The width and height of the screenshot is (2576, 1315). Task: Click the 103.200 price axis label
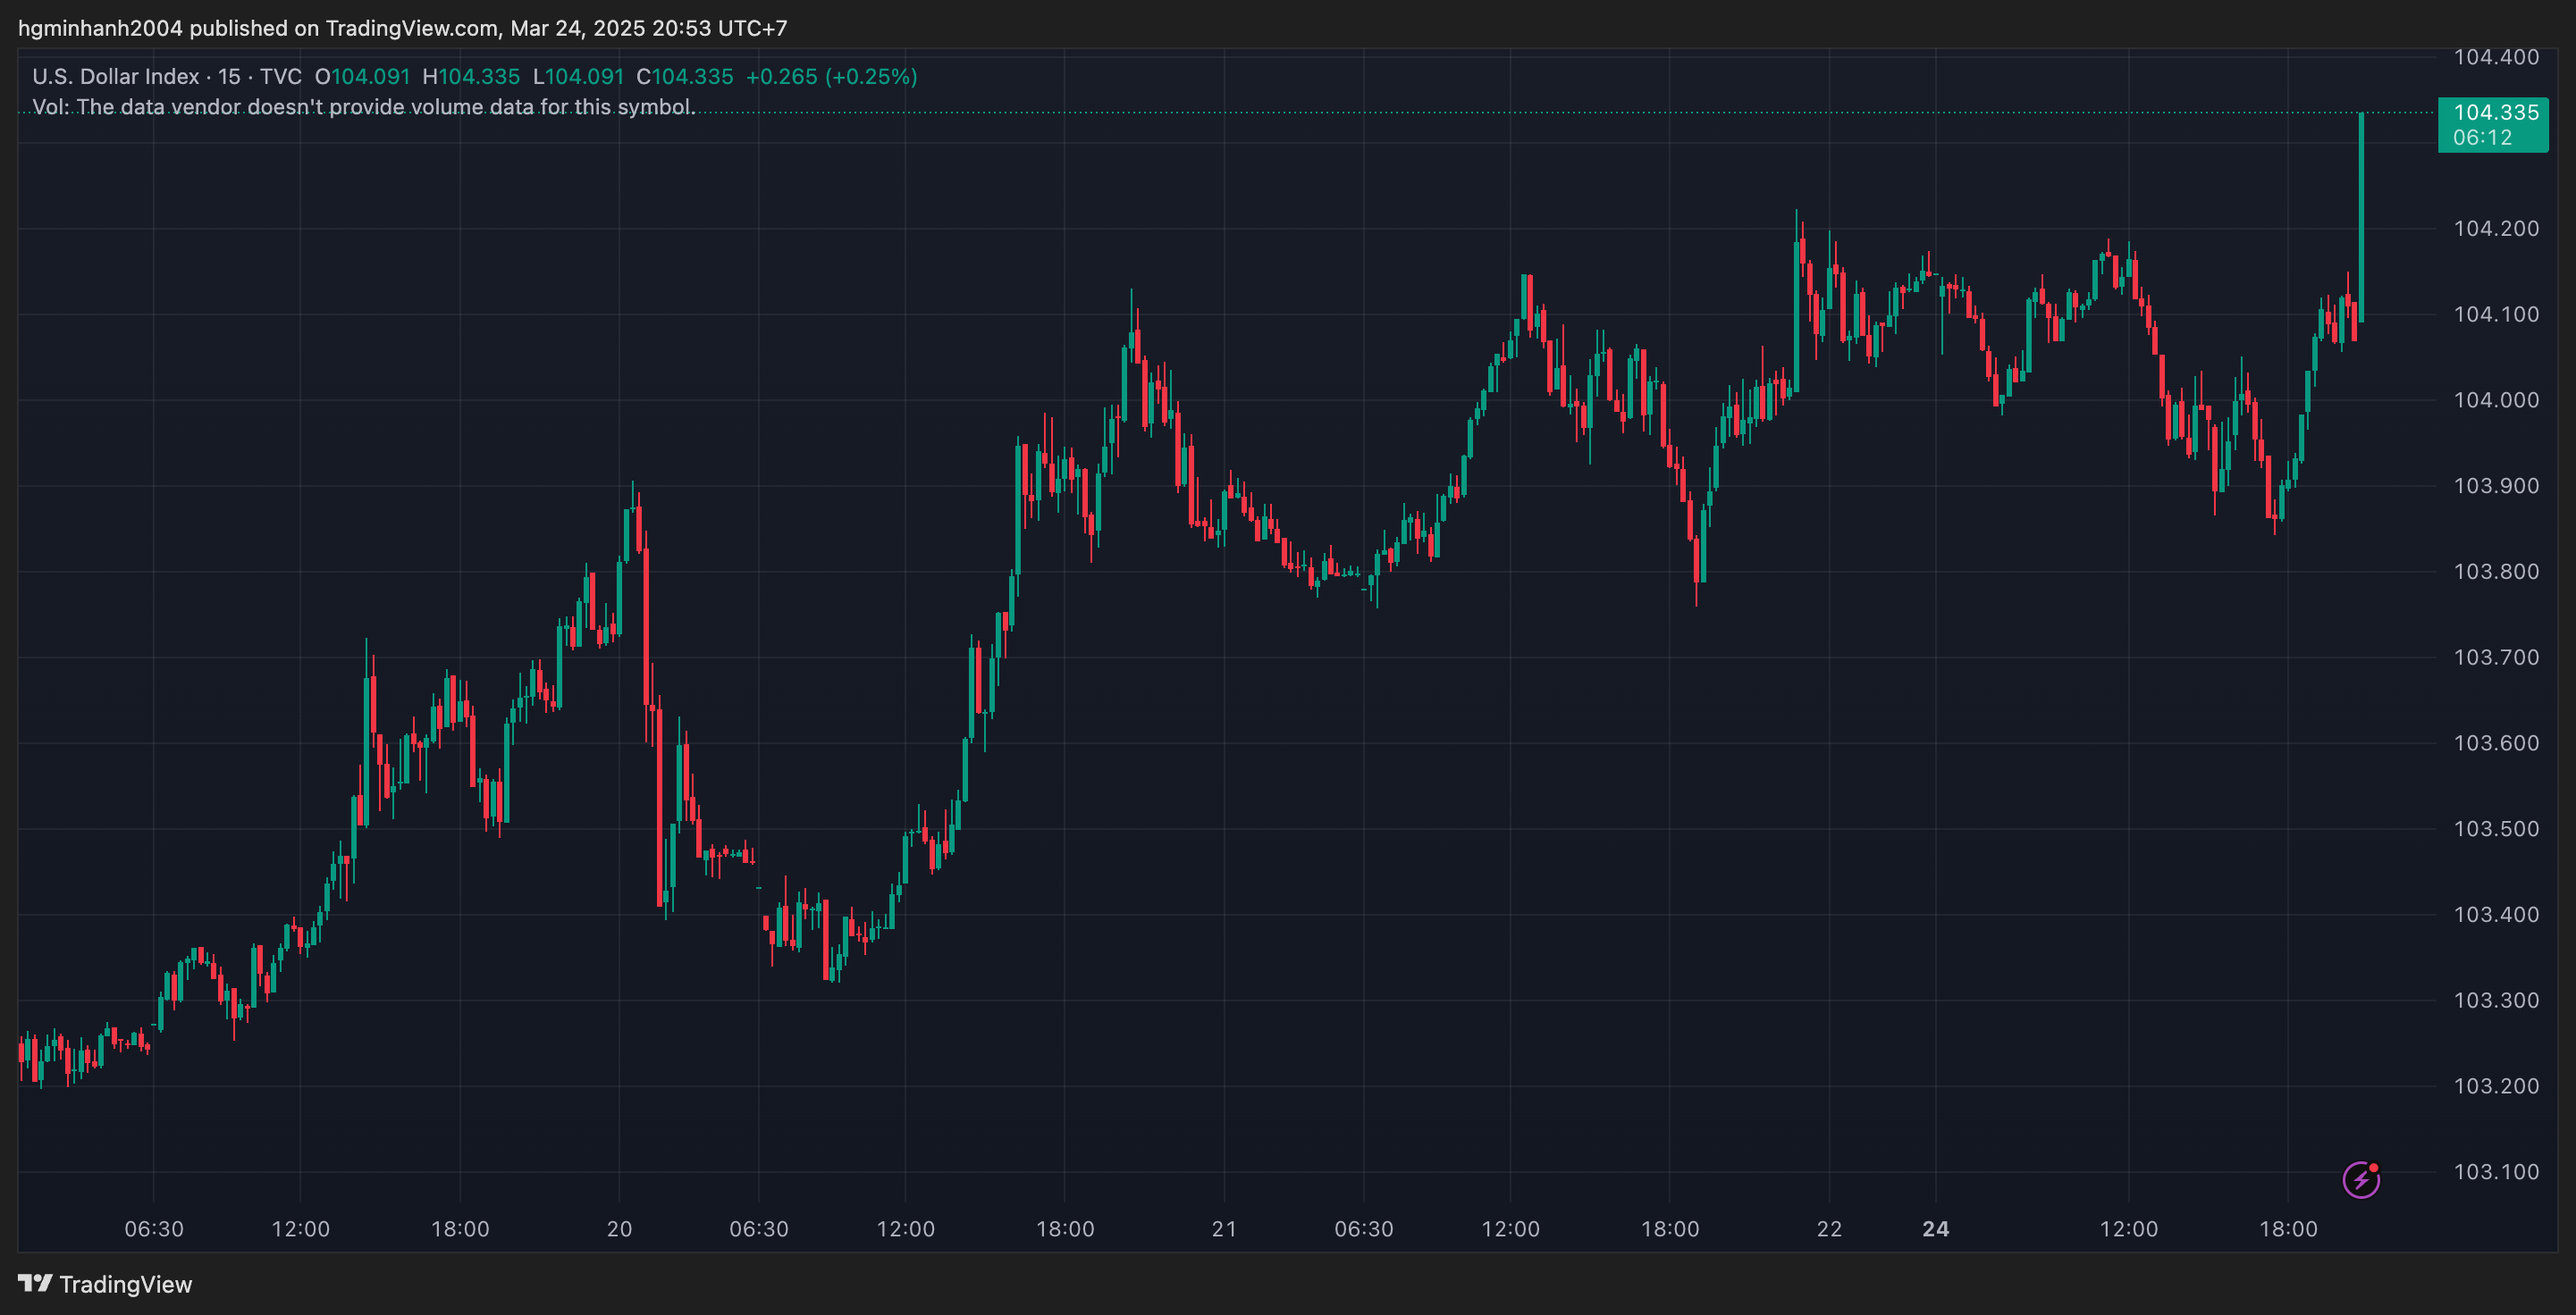coord(2496,1086)
